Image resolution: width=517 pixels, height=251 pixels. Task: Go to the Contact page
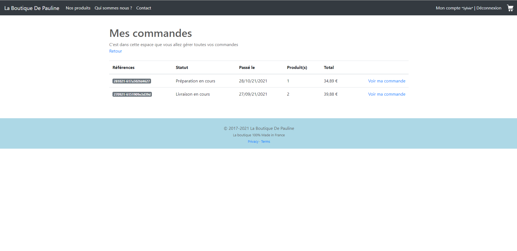tap(143, 8)
